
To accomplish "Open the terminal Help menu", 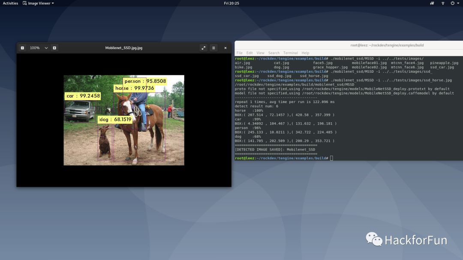I will pyautogui.click(x=305, y=53).
